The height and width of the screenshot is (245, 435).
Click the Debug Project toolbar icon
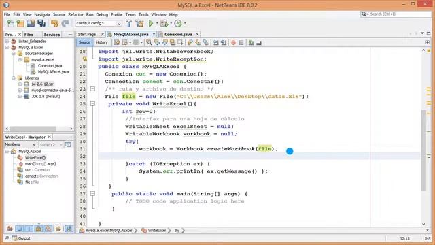pyautogui.click(x=164, y=24)
